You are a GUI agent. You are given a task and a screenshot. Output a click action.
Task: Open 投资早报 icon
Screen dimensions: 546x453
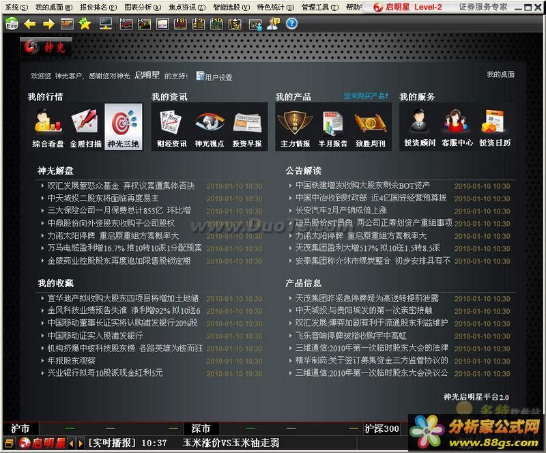247,128
